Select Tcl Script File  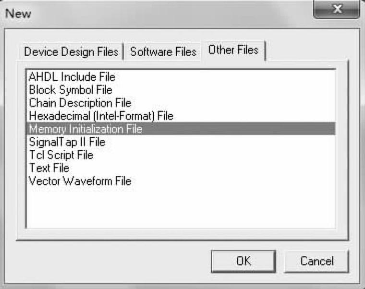click(x=61, y=155)
